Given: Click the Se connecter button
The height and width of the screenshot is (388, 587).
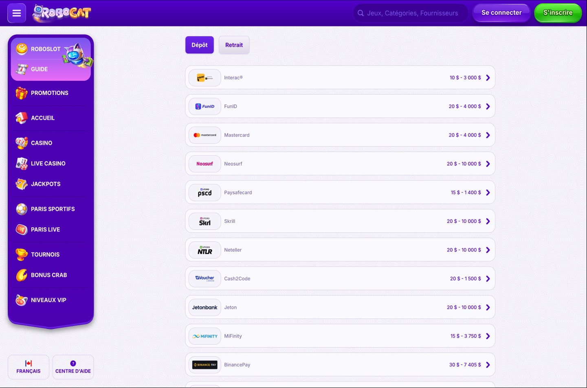Looking at the screenshot, I should (501, 13).
